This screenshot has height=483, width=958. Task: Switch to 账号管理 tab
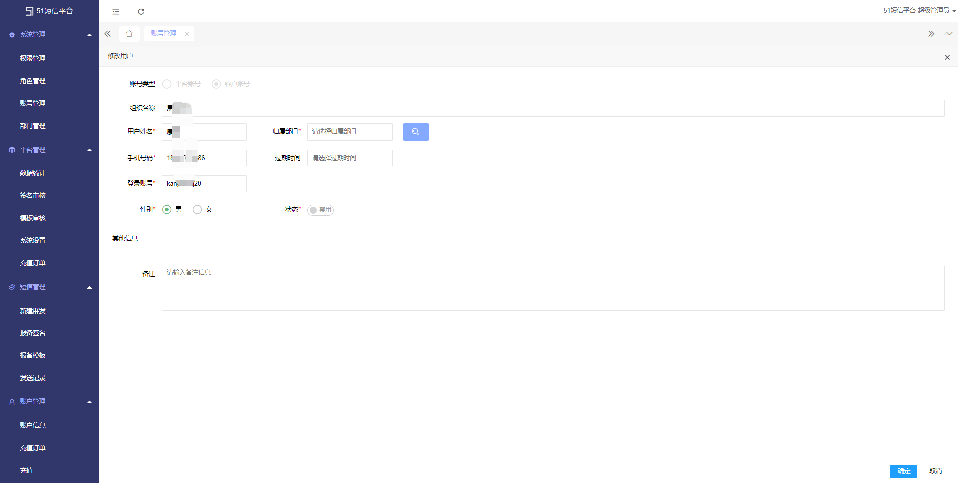[x=164, y=33]
